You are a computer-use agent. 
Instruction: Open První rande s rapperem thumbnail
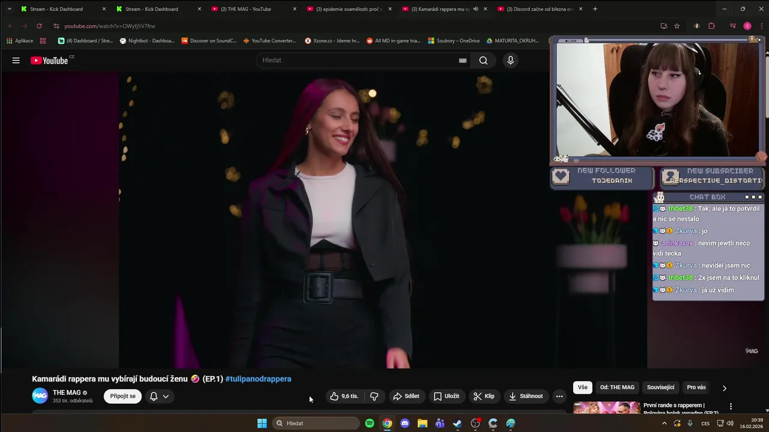coord(606,408)
